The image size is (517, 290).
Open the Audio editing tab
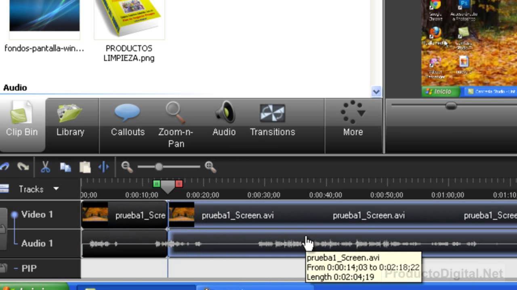(224, 120)
